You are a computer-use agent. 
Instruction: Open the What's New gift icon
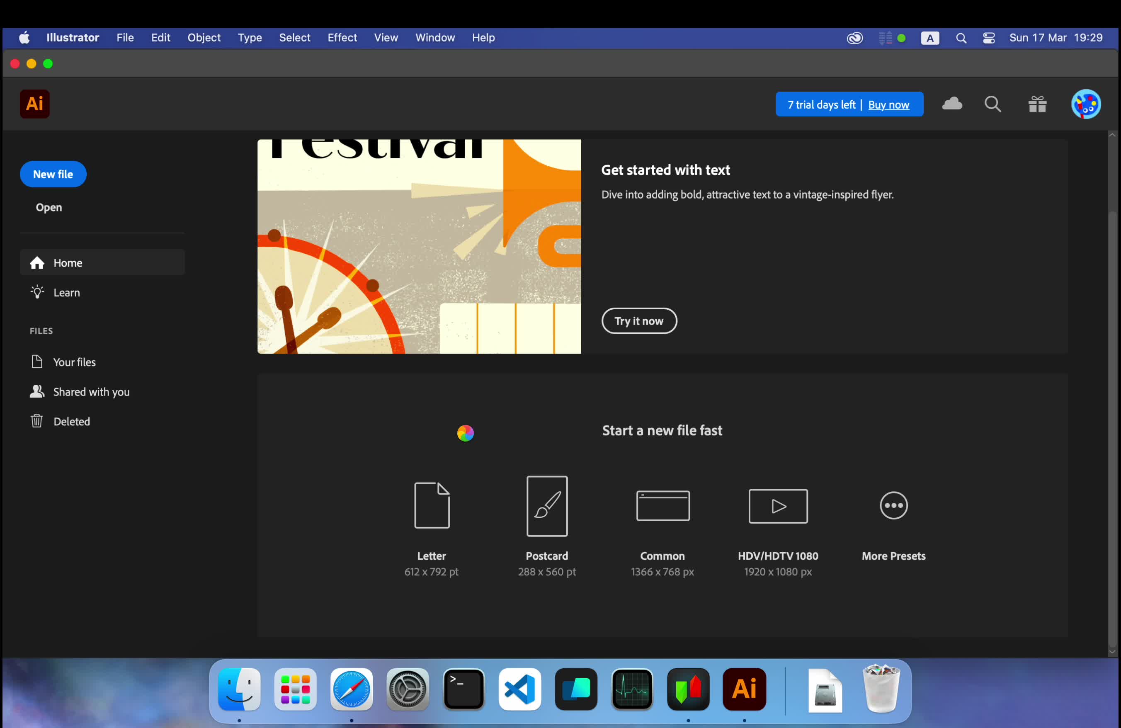point(1037,104)
